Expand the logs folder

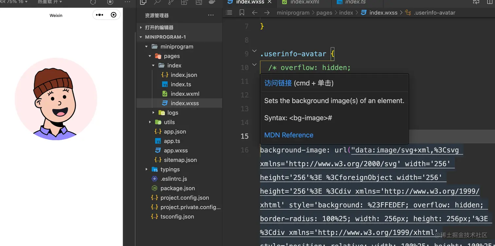(x=153, y=113)
